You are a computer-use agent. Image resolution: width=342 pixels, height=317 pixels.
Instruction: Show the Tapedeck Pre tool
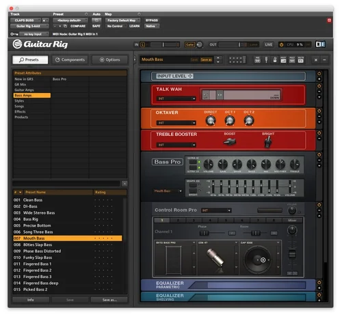[x=257, y=60]
